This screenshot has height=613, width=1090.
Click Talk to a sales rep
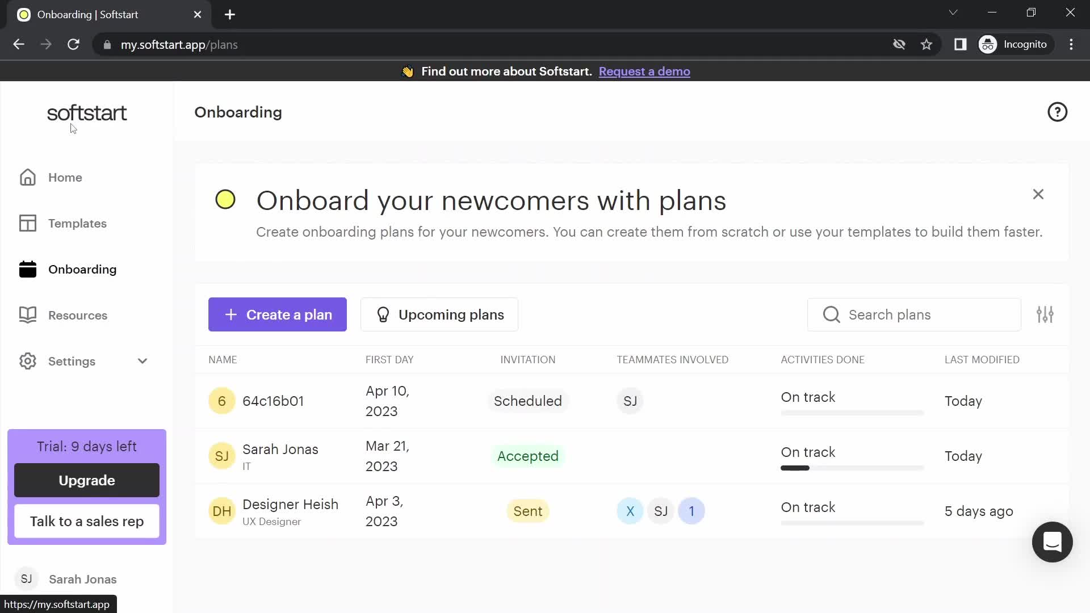pyautogui.click(x=87, y=522)
